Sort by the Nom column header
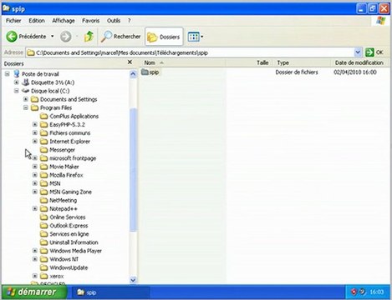The image size is (392, 300). click(x=182, y=62)
